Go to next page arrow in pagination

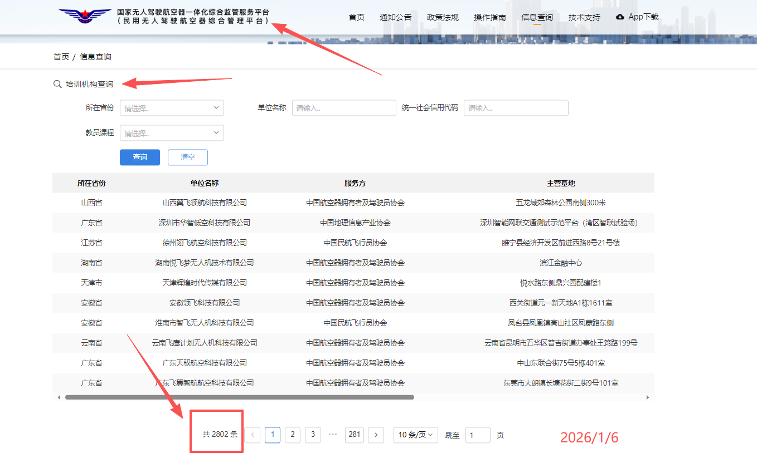click(376, 435)
